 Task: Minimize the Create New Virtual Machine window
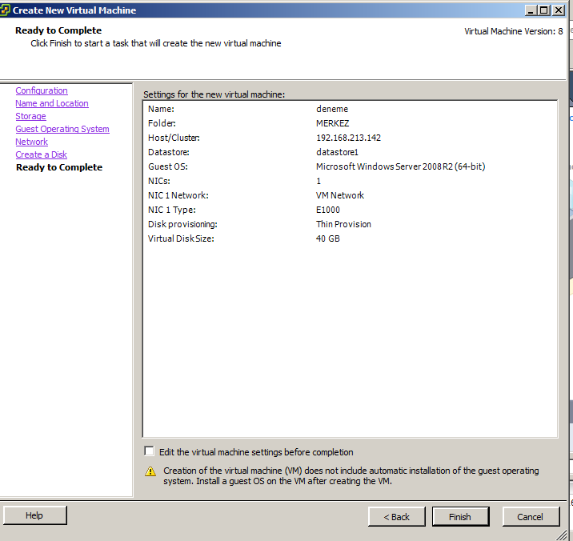531,10
